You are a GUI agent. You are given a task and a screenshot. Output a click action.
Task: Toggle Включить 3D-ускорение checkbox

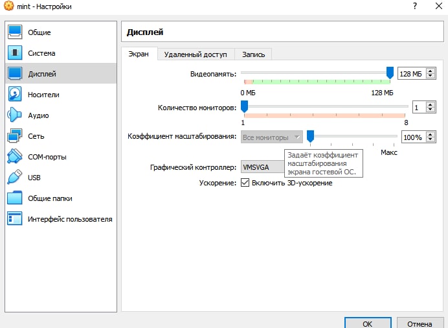tap(245, 183)
